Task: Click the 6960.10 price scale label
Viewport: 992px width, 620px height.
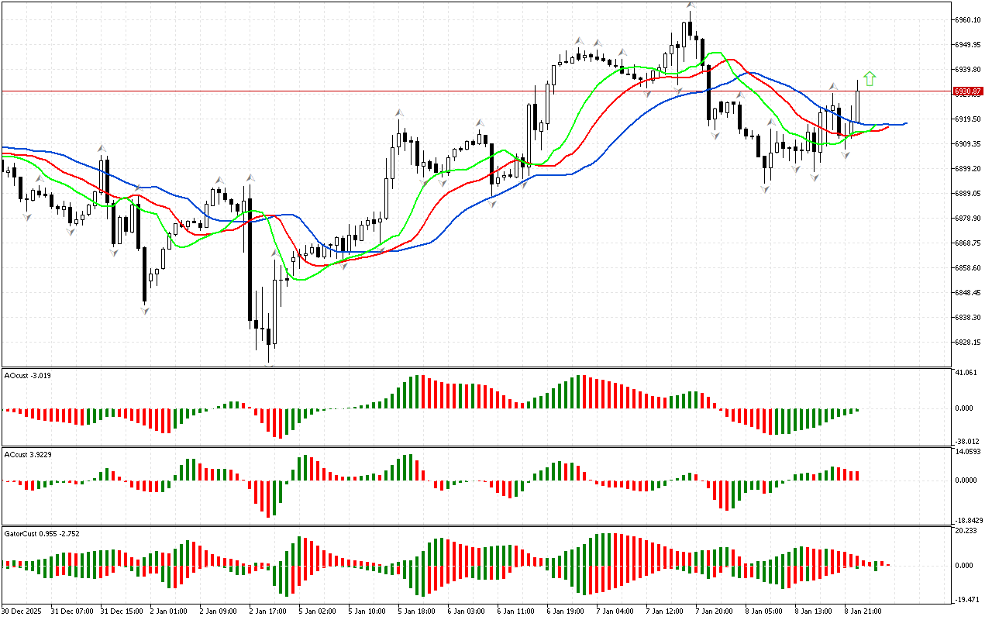Action: tap(969, 19)
